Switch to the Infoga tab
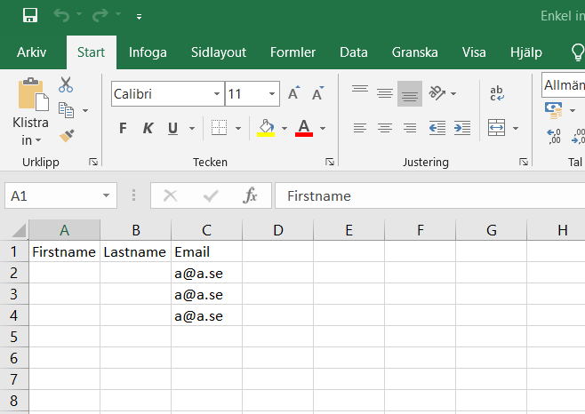The width and height of the screenshot is (585, 414). (148, 52)
